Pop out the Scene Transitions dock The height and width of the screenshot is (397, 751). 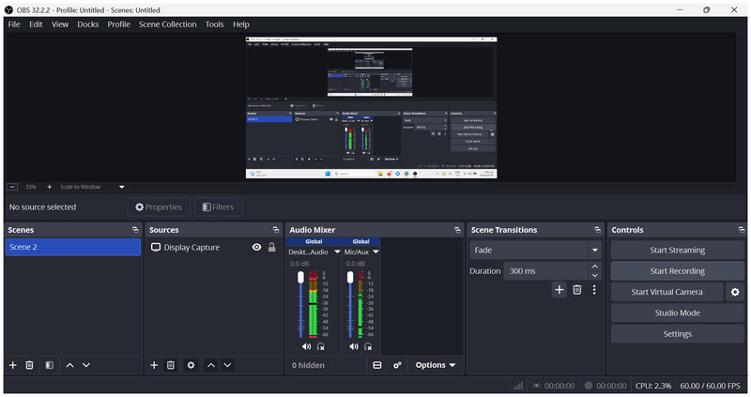tap(597, 230)
